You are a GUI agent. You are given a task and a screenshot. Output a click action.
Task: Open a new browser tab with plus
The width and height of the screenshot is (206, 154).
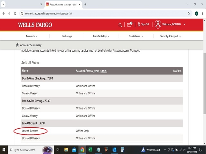click(x=85, y=4)
